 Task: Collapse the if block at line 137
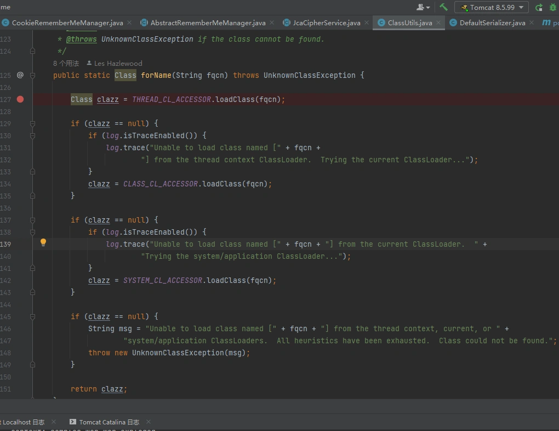[x=33, y=220]
